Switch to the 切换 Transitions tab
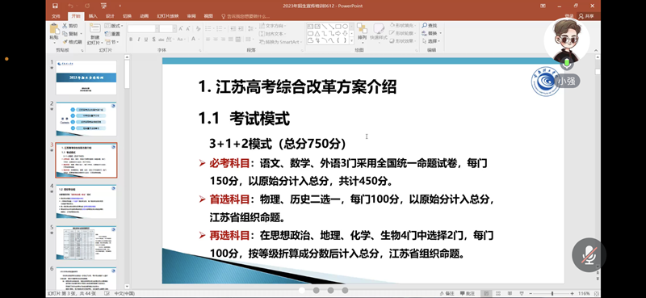This screenshot has height=298, width=646. [127, 16]
